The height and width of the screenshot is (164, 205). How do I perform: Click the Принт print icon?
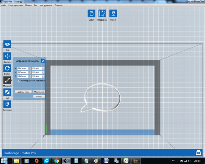[113, 13]
